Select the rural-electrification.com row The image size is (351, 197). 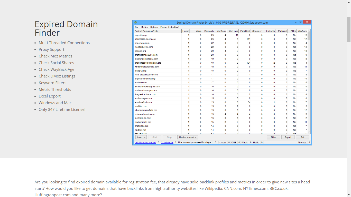(221, 75)
